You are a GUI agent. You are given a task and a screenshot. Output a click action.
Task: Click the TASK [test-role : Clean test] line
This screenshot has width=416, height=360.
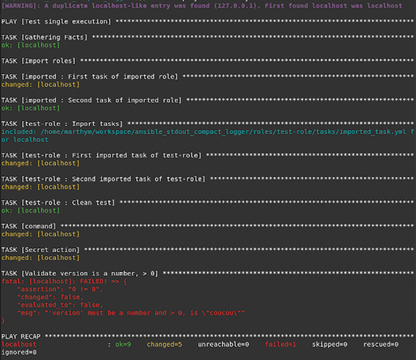pos(60,203)
